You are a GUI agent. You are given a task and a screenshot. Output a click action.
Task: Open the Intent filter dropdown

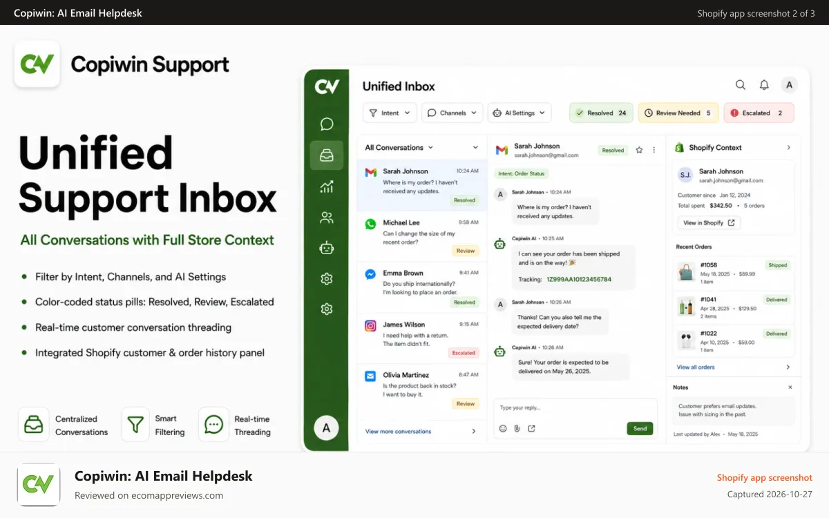[x=390, y=113]
